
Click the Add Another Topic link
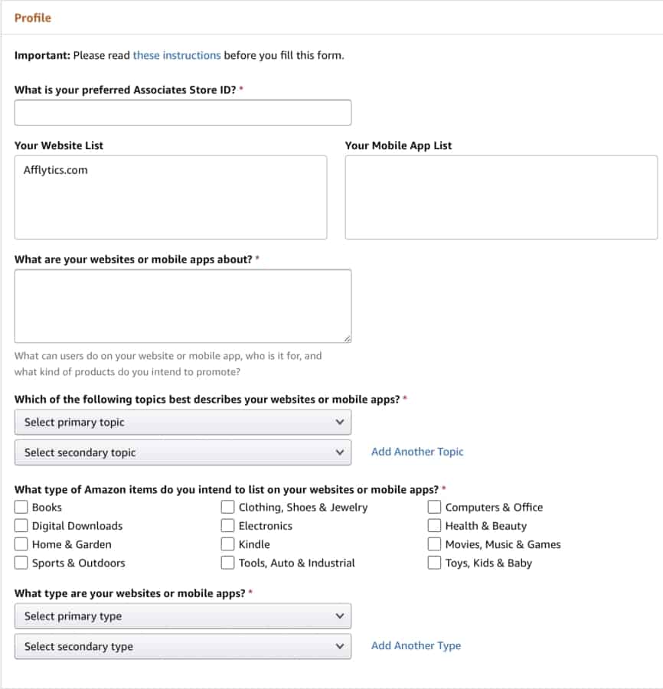tap(417, 452)
